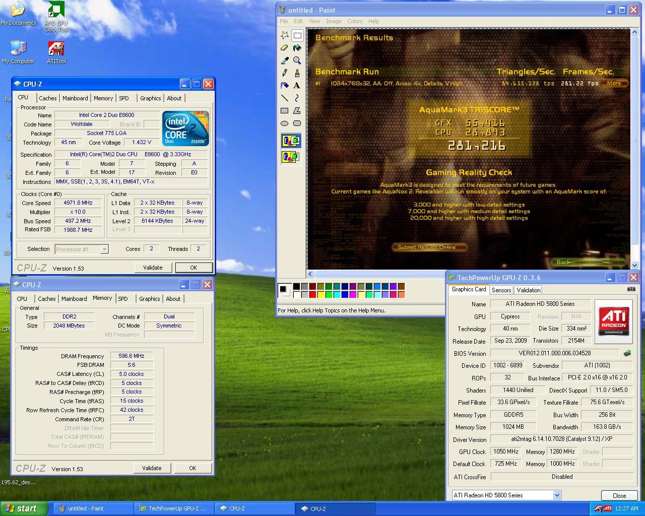Open the Colors menu in Paint
This screenshot has width=645, height=516.
[355, 21]
